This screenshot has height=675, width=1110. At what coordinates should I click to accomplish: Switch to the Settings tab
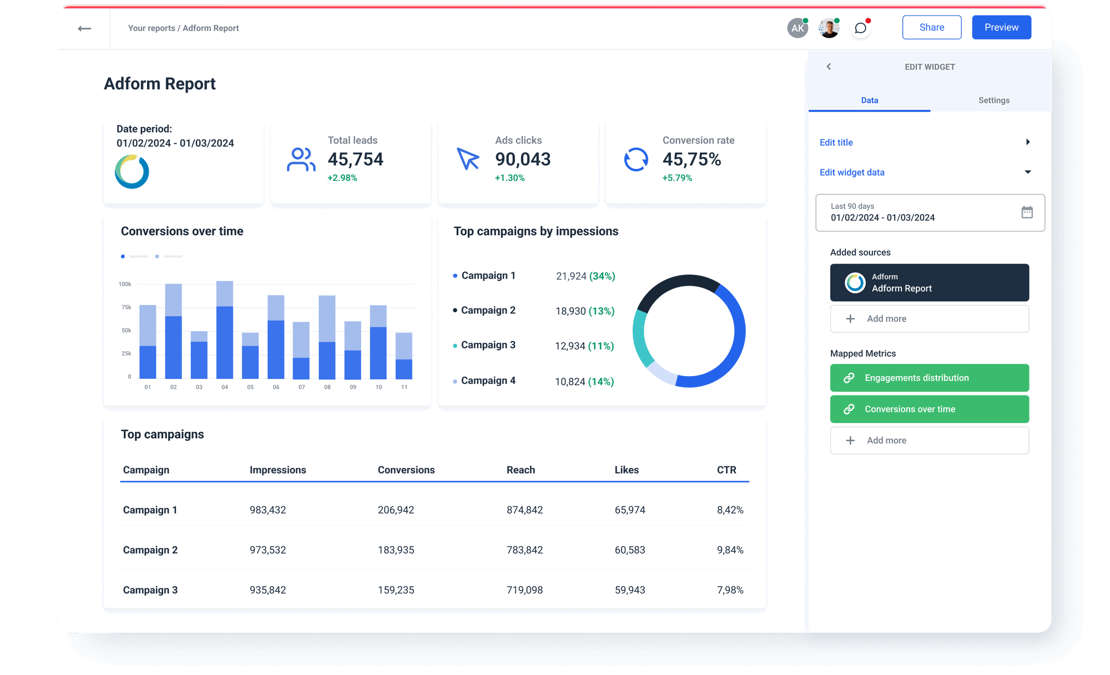click(993, 100)
